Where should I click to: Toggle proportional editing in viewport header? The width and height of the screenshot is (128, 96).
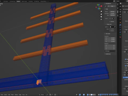coord(55,95)
